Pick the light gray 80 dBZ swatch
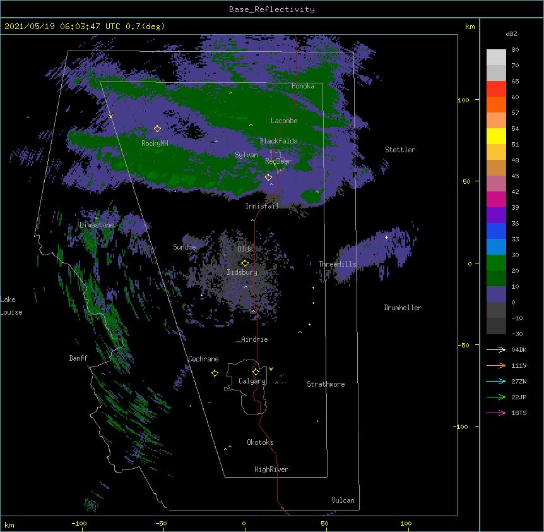Screen dimensions: 544x532 496,57
